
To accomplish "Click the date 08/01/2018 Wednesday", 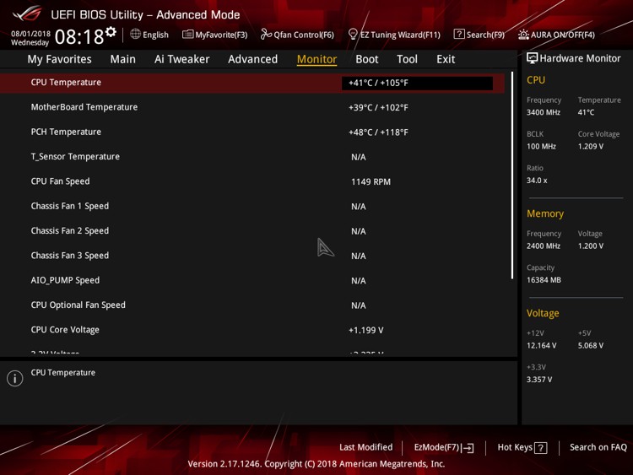I will pyautogui.click(x=30, y=38).
